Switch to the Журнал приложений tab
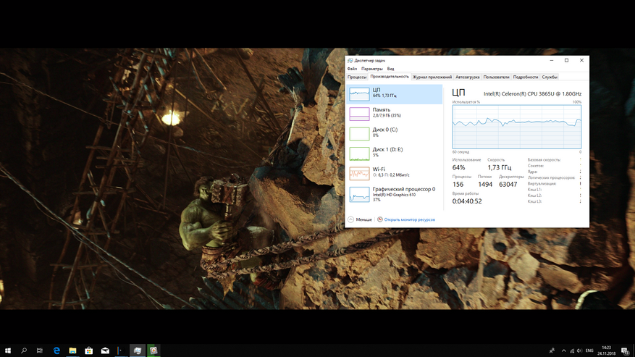This screenshot has width=635, height=357. coord(432,77)
